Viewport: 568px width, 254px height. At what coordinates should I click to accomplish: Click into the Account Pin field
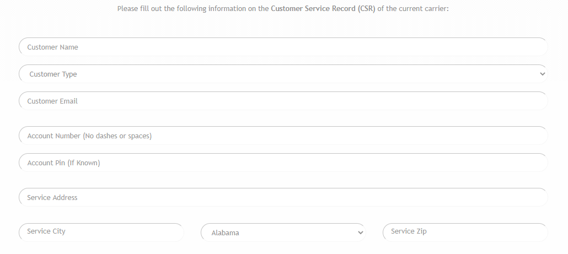tap(283, 163)
